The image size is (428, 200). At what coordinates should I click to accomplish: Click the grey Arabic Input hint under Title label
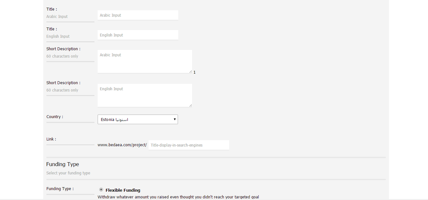(57, 17)
